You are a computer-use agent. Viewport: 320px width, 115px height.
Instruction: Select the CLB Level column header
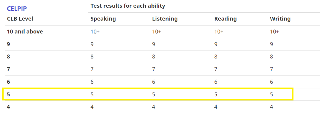[20, 19]
